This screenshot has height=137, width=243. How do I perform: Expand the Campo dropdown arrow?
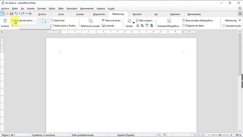coord(134,23)
